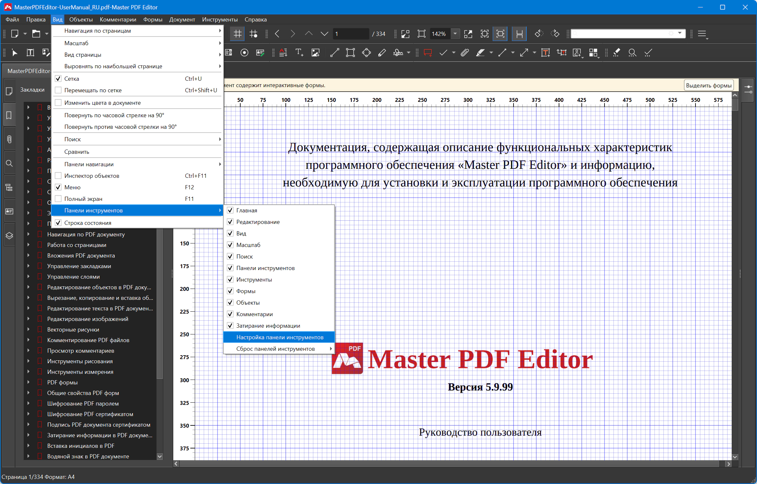
Task: Open the object inspector panel on right edge
Action: (x=748, y=89)
